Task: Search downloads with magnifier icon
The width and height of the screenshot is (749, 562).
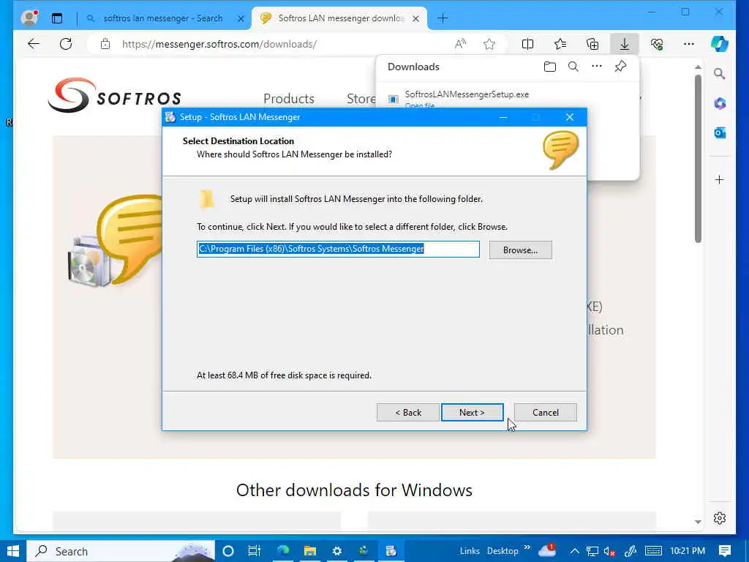Action: [573, 67]
